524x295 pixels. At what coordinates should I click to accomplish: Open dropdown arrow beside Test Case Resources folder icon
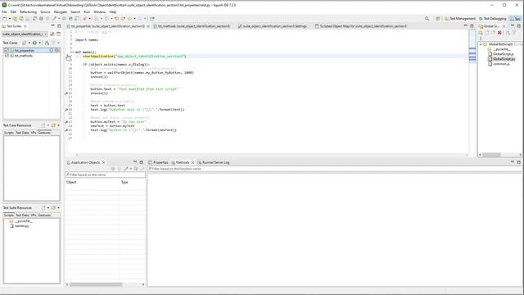pos(58,125)
